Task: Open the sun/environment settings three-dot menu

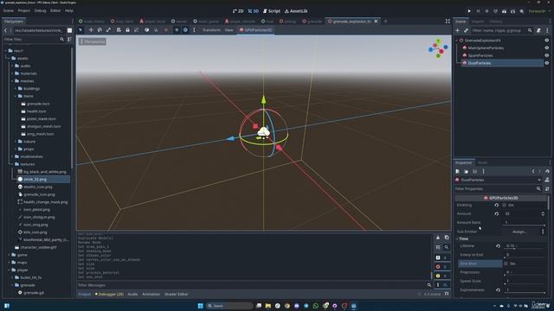Action: click(194, 30)
